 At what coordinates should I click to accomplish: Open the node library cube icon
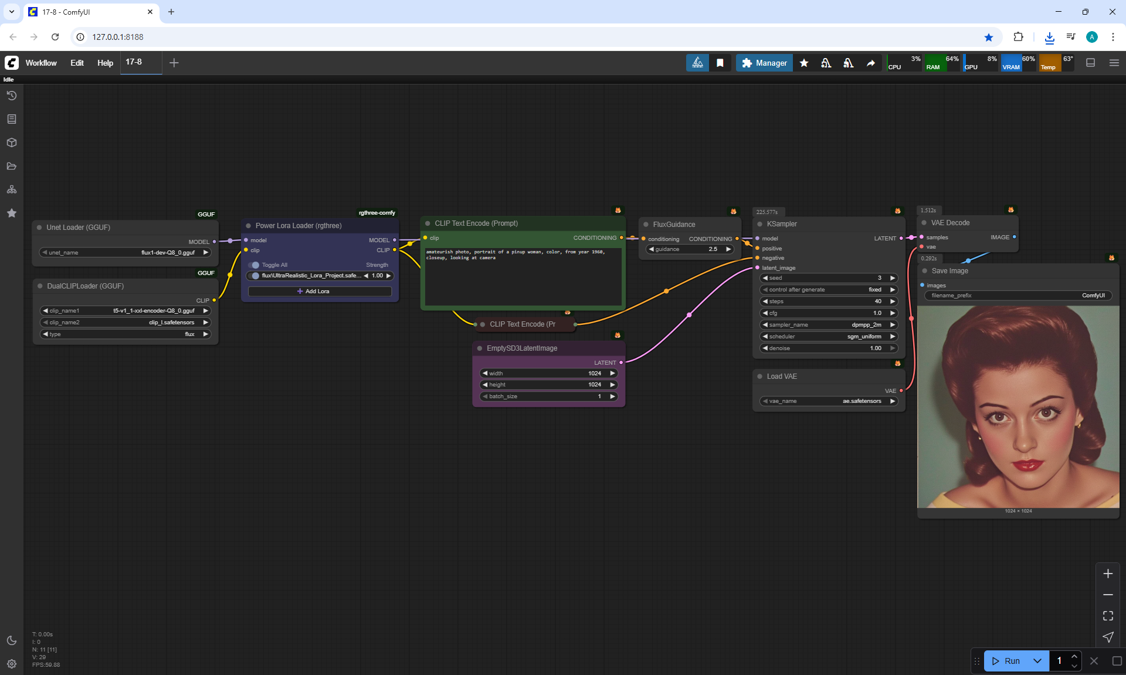(12, 143)
